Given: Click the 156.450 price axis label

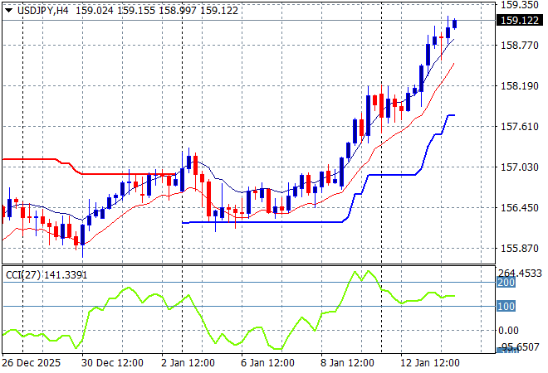Looking at the screenshot, I should (x=521, y=207).
